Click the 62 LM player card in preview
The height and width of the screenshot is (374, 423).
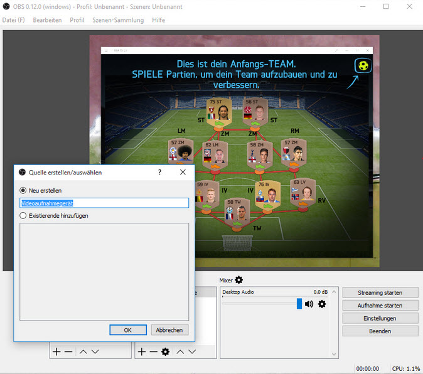point(215,156)
